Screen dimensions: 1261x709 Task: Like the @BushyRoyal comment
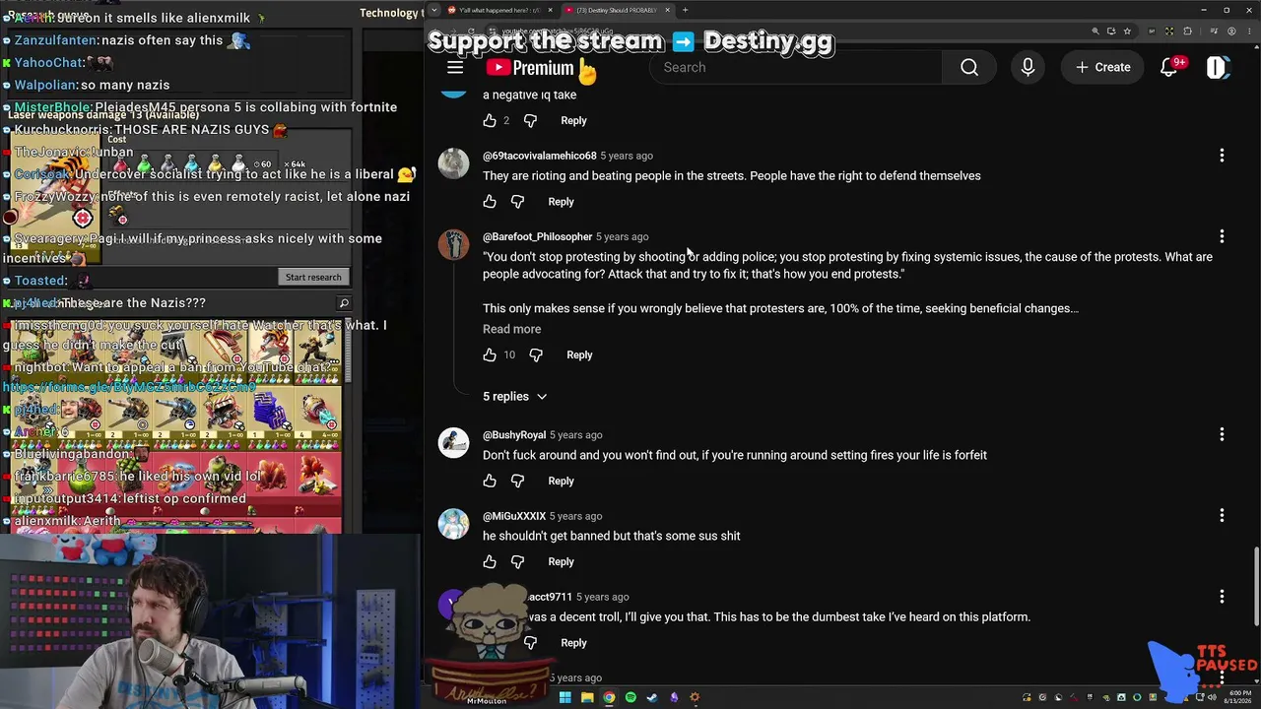490,481
